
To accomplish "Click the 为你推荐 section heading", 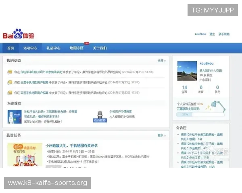I will point(14,103).
